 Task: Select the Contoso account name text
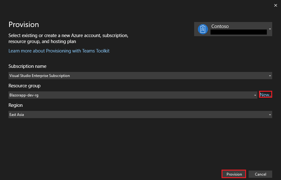[220, 26]
